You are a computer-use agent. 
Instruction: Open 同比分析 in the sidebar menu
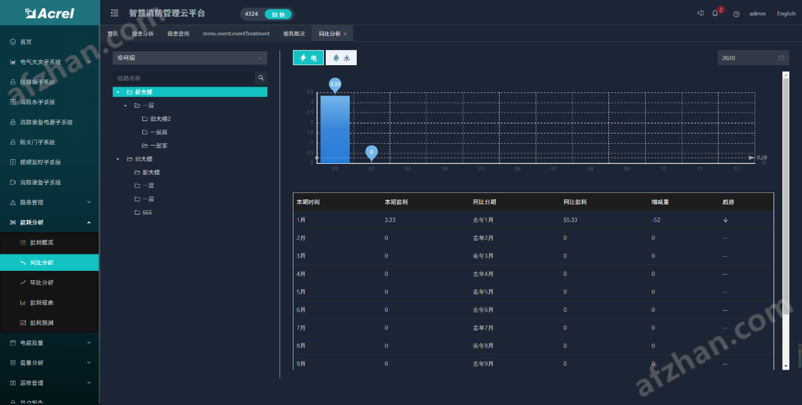point(49,263)
